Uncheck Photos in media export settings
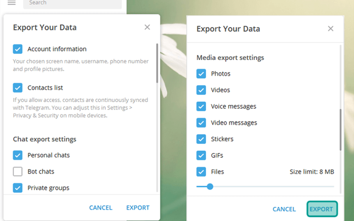 coord(201,74)
